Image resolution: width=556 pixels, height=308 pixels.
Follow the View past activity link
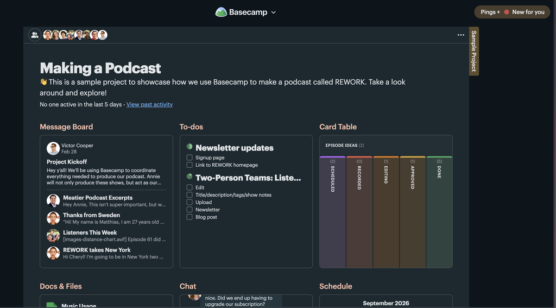(150, 104)
